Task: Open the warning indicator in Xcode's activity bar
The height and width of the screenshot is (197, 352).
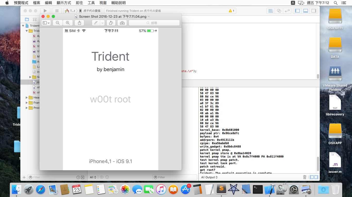Action: coord(231,11)
